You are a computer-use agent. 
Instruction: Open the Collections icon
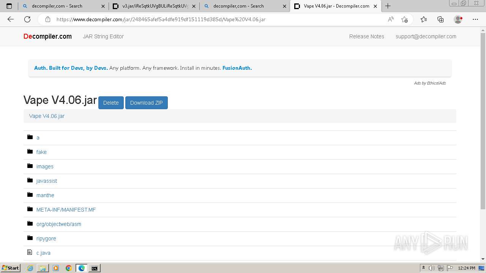440,19
